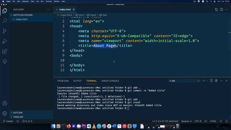The height and width of the screenshot is (130, 231).
Task: Open Microsoft Word from the Dock
Action: (114, 126)
